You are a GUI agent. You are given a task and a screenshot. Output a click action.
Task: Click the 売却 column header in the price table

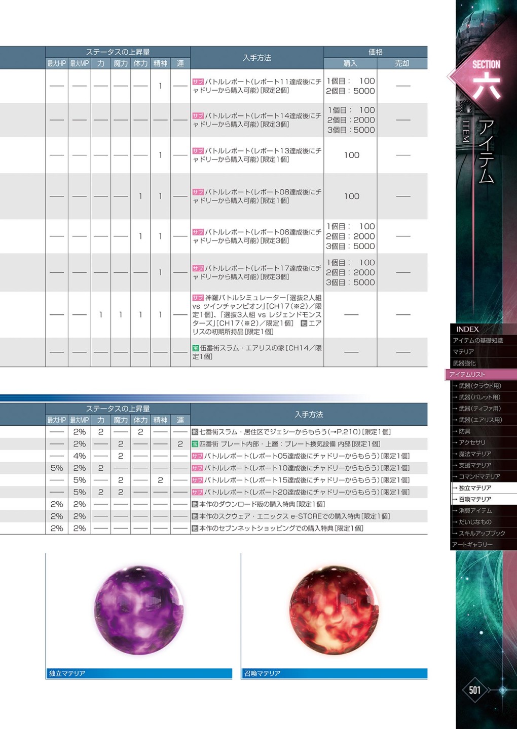coord(402,64)
